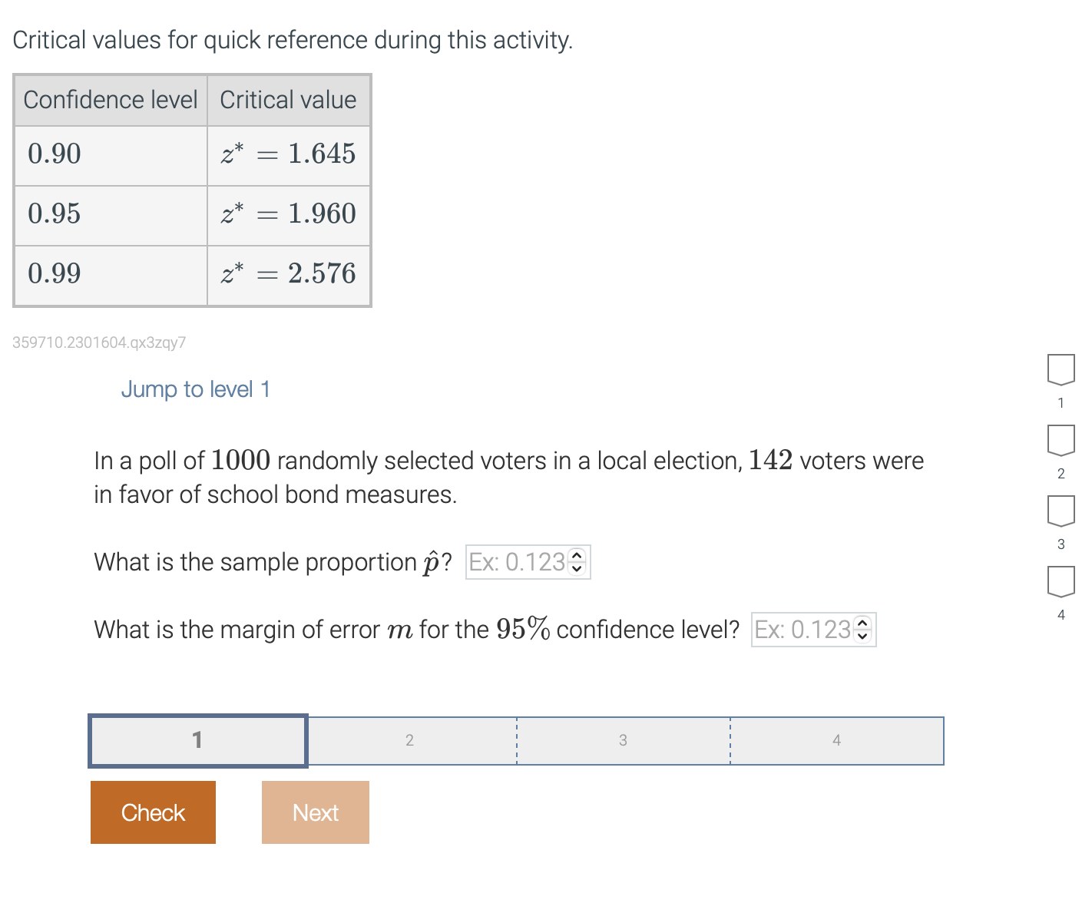Click the Confidence level column header
1092x903 pixels.
[110, 100]
